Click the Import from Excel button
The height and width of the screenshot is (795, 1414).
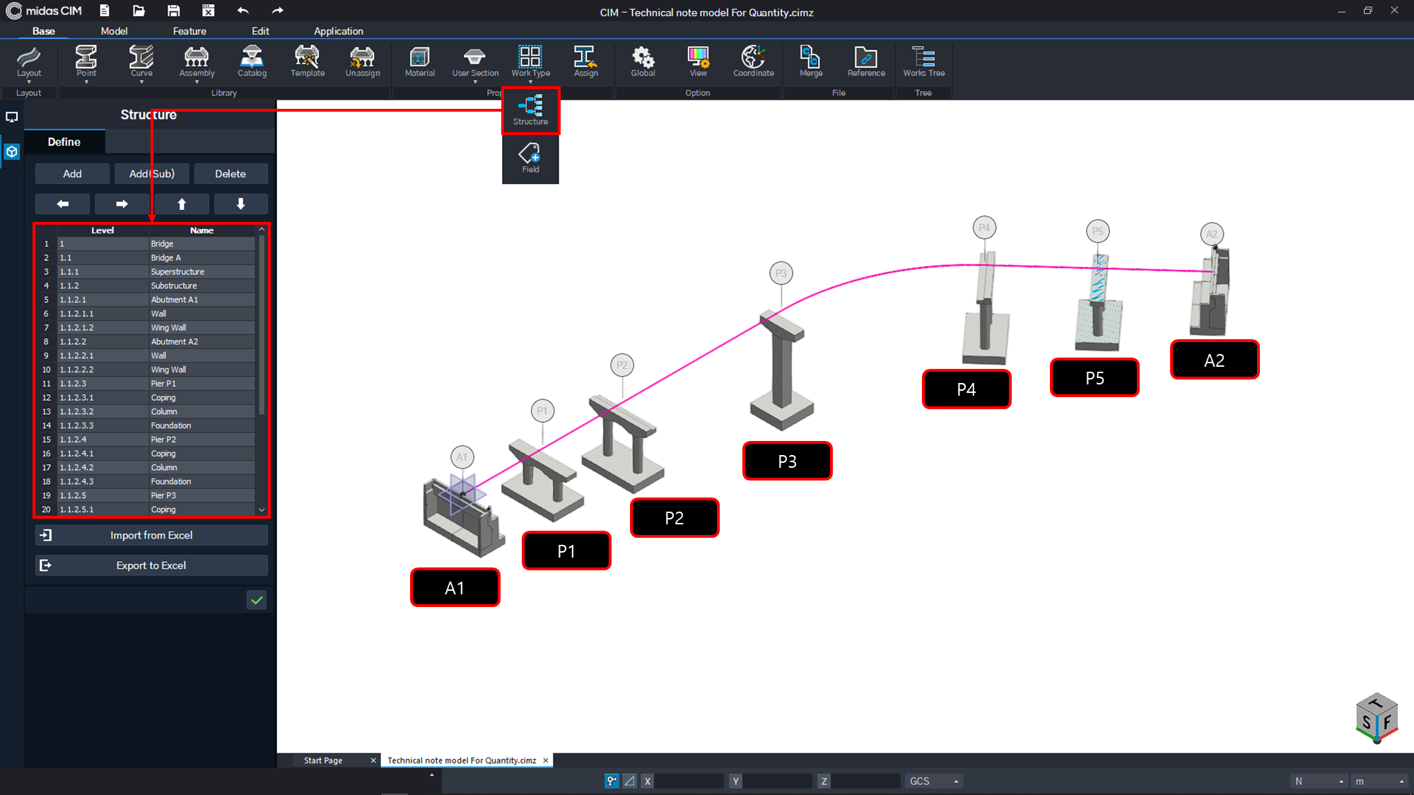[151, 535]
